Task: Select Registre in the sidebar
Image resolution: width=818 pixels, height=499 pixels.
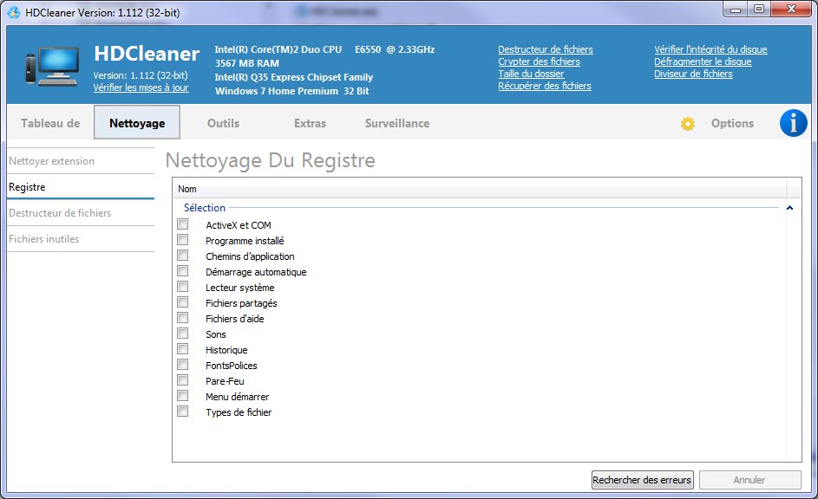Action: (81, 187)
